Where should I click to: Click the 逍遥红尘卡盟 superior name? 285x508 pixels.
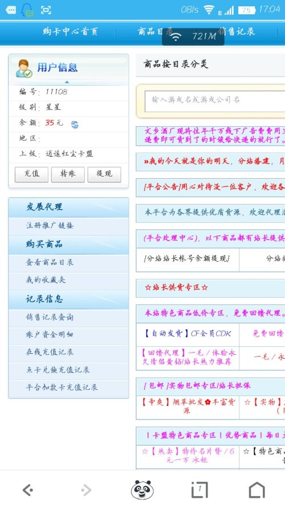[x=69, y=154]
